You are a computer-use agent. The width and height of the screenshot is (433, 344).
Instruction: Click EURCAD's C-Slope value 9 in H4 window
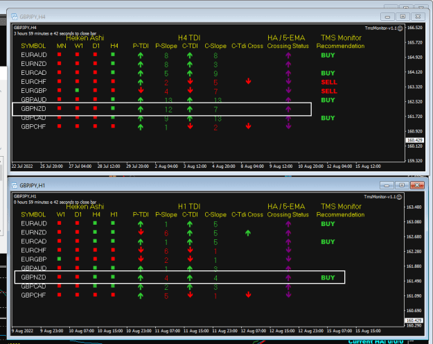tap(215, 74)
